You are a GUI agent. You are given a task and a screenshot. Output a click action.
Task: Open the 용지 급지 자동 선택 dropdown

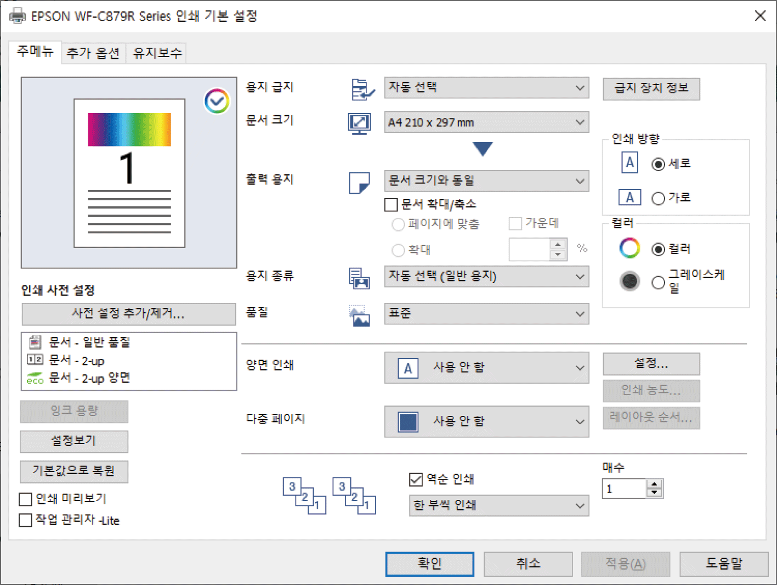[486, 88]
